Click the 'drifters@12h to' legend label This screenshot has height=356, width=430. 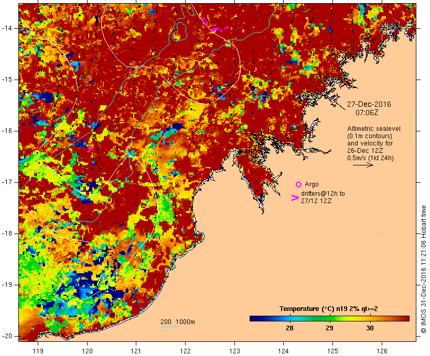click(323, 194)
